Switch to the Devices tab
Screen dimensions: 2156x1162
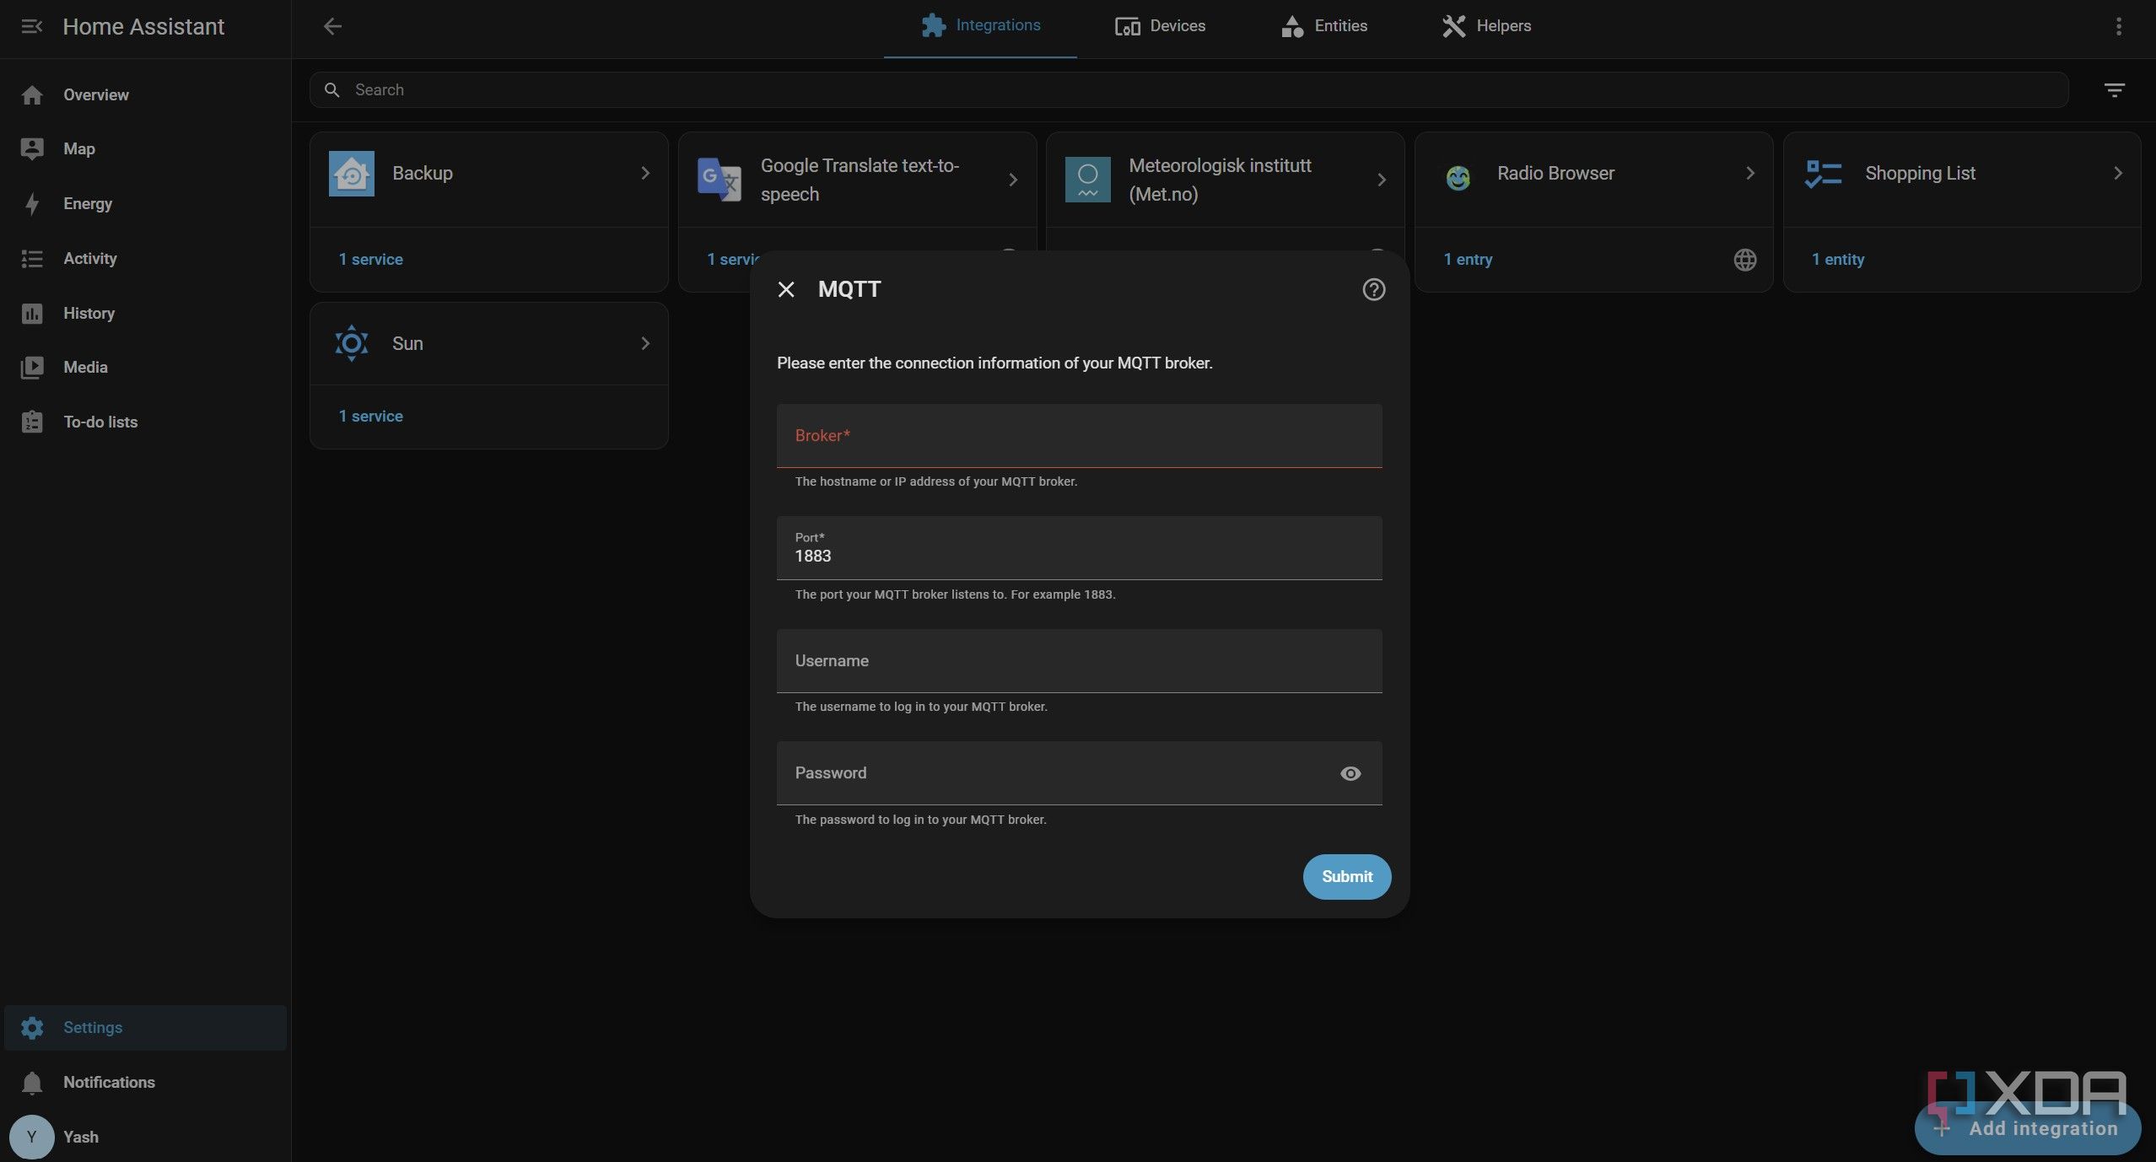tap(1160, 26)
